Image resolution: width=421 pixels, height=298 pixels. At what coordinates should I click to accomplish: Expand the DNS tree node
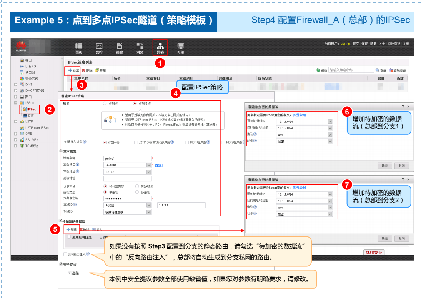click(x=16, y=84)
